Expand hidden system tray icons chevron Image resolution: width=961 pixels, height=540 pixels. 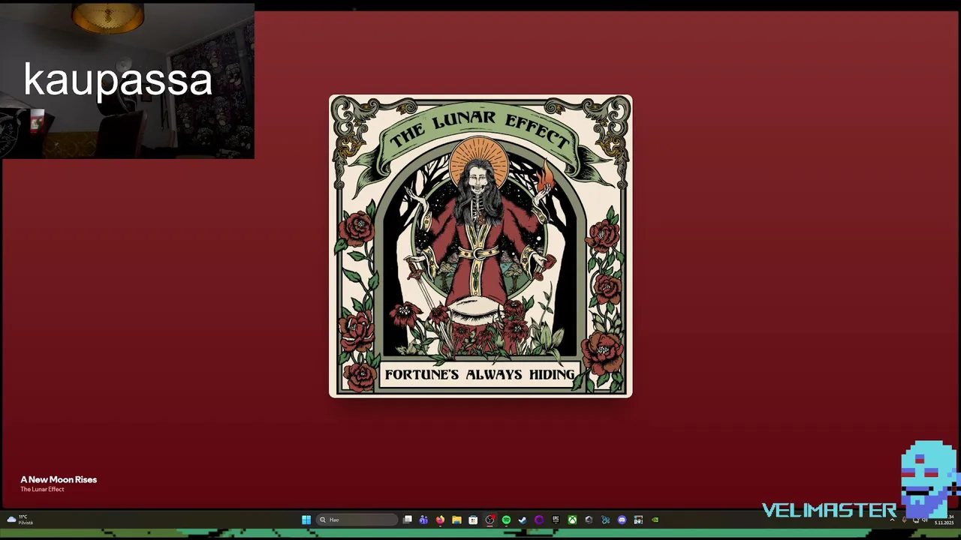click(892, 520)
